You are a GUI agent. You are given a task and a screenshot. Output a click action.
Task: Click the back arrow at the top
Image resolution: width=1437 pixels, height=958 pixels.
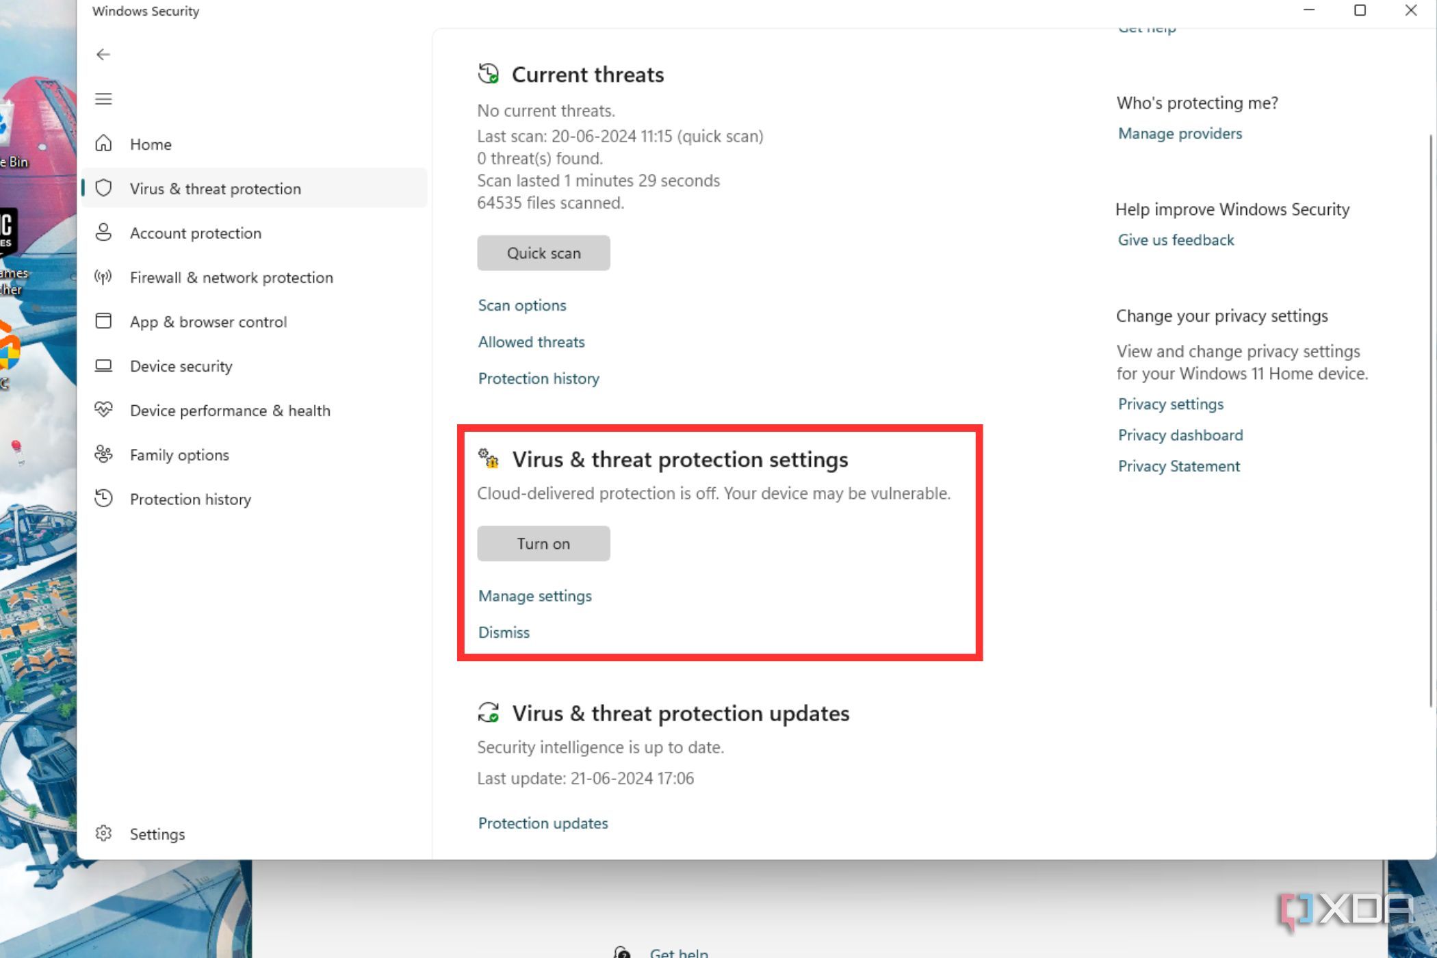103,53
